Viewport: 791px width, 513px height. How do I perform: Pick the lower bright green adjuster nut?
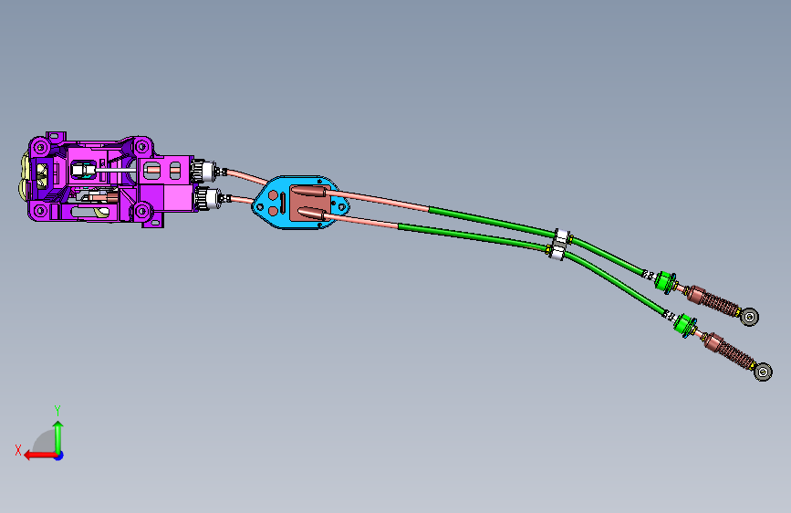(685, 325)
